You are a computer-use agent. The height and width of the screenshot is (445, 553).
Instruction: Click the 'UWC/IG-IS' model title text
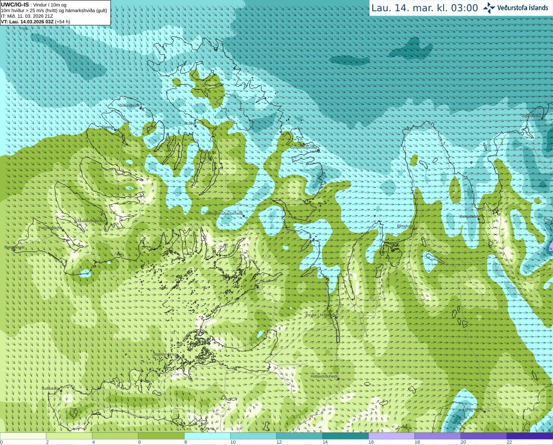(x=15, y=4)
